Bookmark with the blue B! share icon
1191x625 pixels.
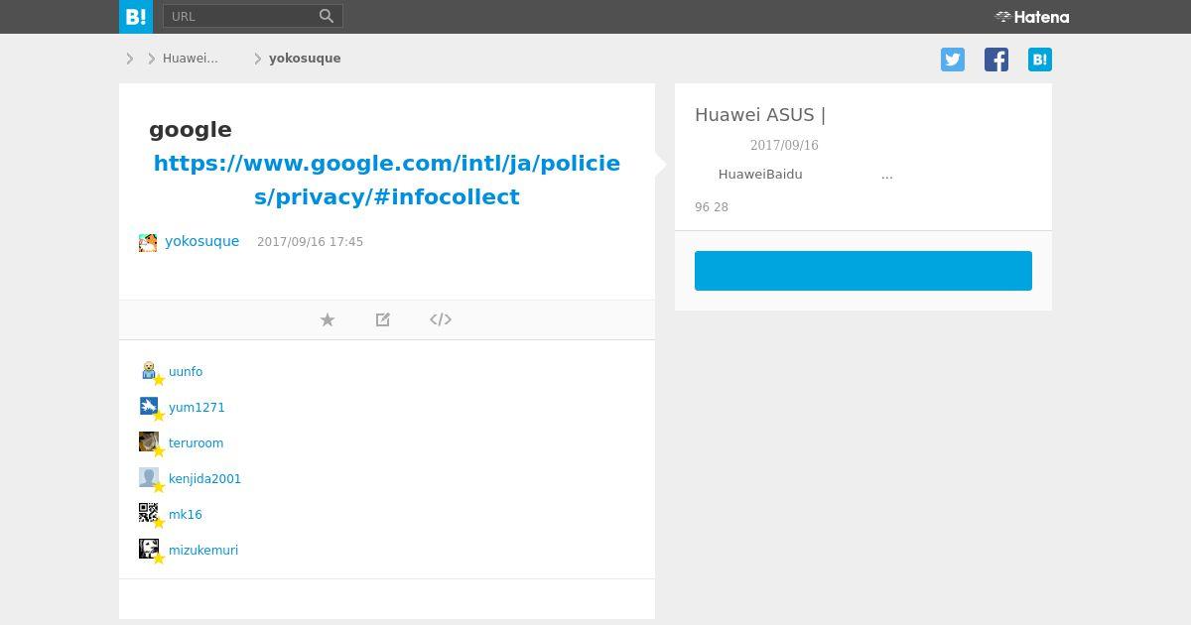[1040, 60]
